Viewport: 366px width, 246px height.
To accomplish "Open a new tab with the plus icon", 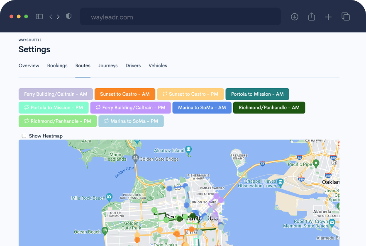I will coord(328,17).
